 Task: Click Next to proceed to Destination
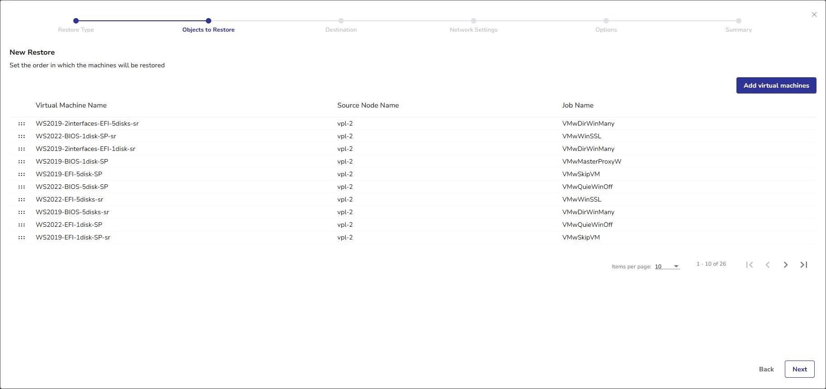pos(799,369)
